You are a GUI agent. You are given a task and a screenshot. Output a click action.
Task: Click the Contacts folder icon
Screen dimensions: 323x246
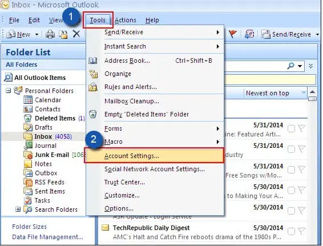[x=28, y=109]
